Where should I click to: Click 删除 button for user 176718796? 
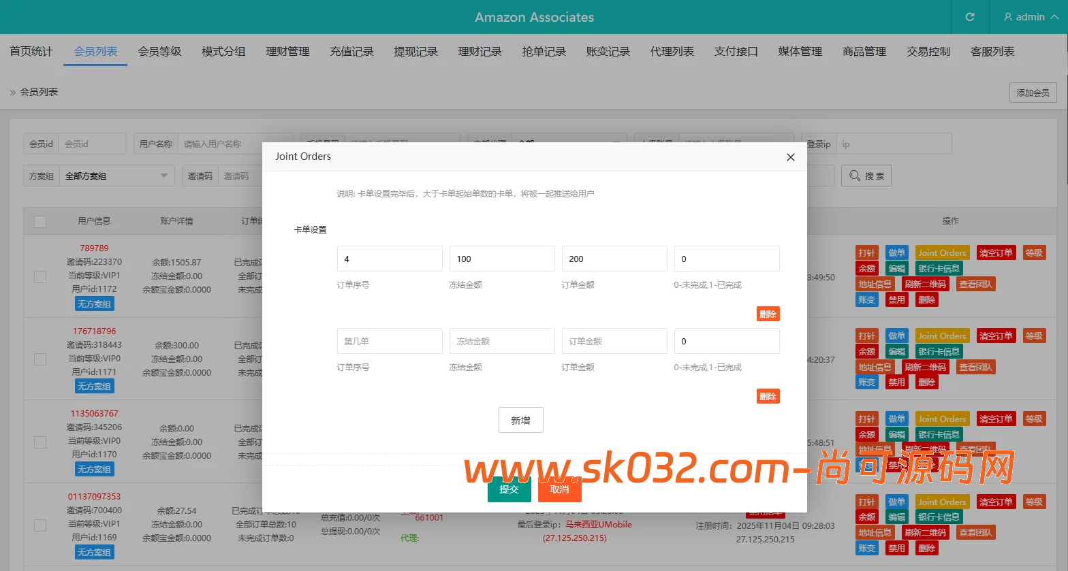click(x=927, y=382)
